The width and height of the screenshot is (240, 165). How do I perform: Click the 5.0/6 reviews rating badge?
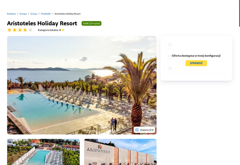[x=91, y=24]
